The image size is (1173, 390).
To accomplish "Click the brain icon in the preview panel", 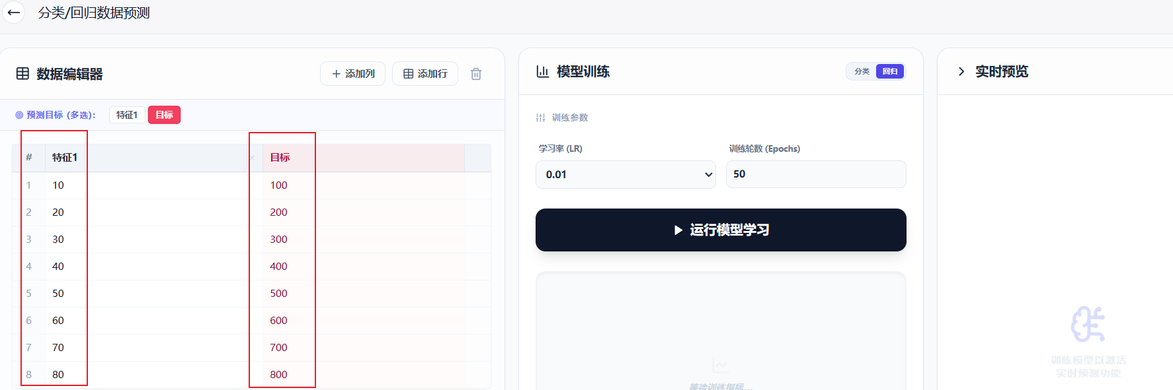I will [1088, 324].
